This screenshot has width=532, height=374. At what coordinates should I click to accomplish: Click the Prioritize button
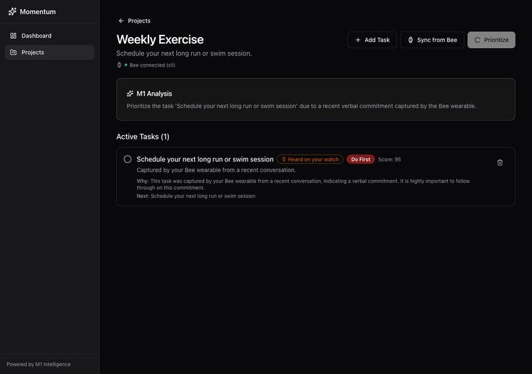491,40
